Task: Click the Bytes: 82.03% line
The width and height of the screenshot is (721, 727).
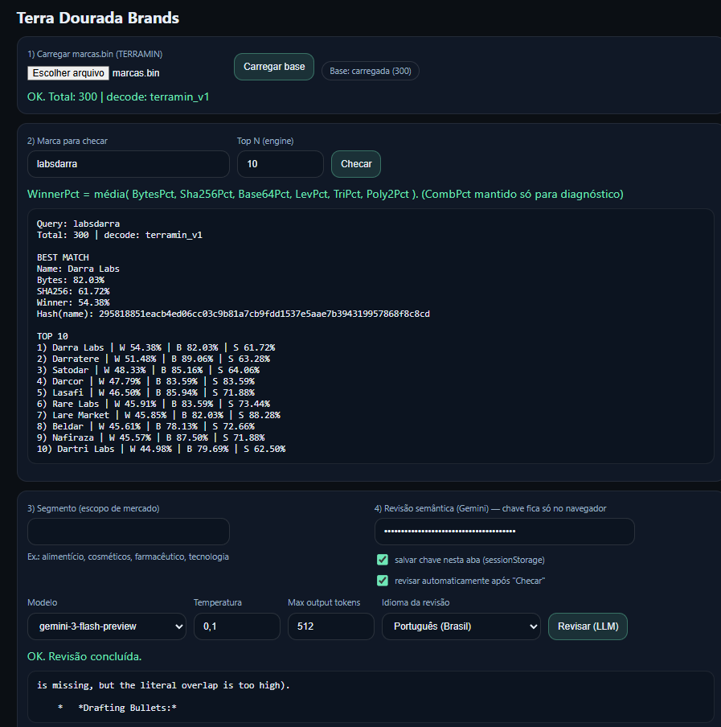Action: point(71,280)
